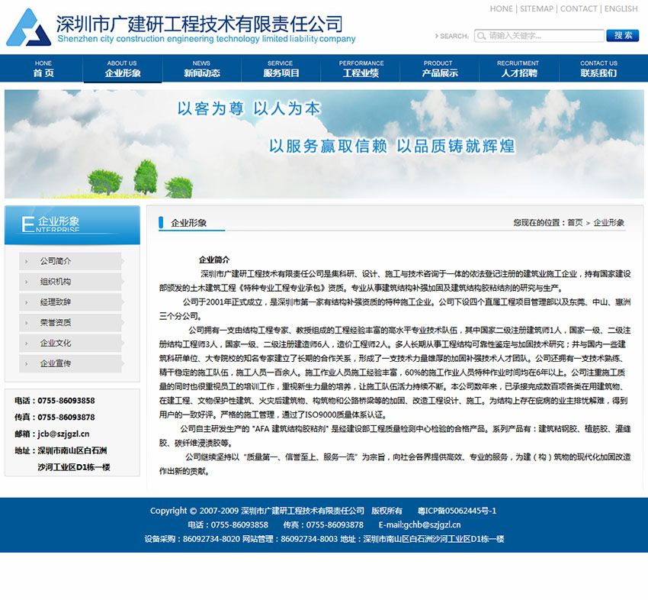648x600 pixels.
Task: Open 组织机构 from the sidebar
Action: pyautogui.click(x=56, y=282)
